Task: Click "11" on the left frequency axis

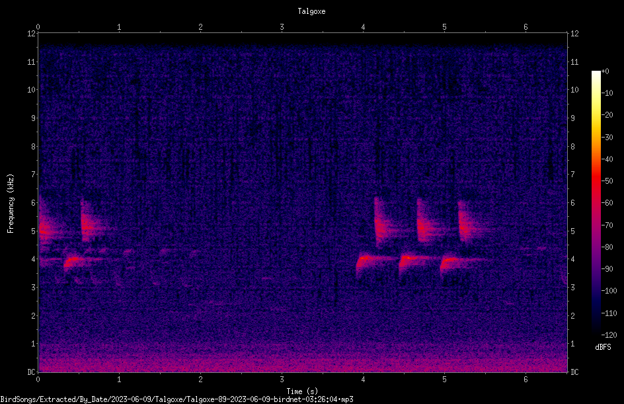Action: pos(31,61)
